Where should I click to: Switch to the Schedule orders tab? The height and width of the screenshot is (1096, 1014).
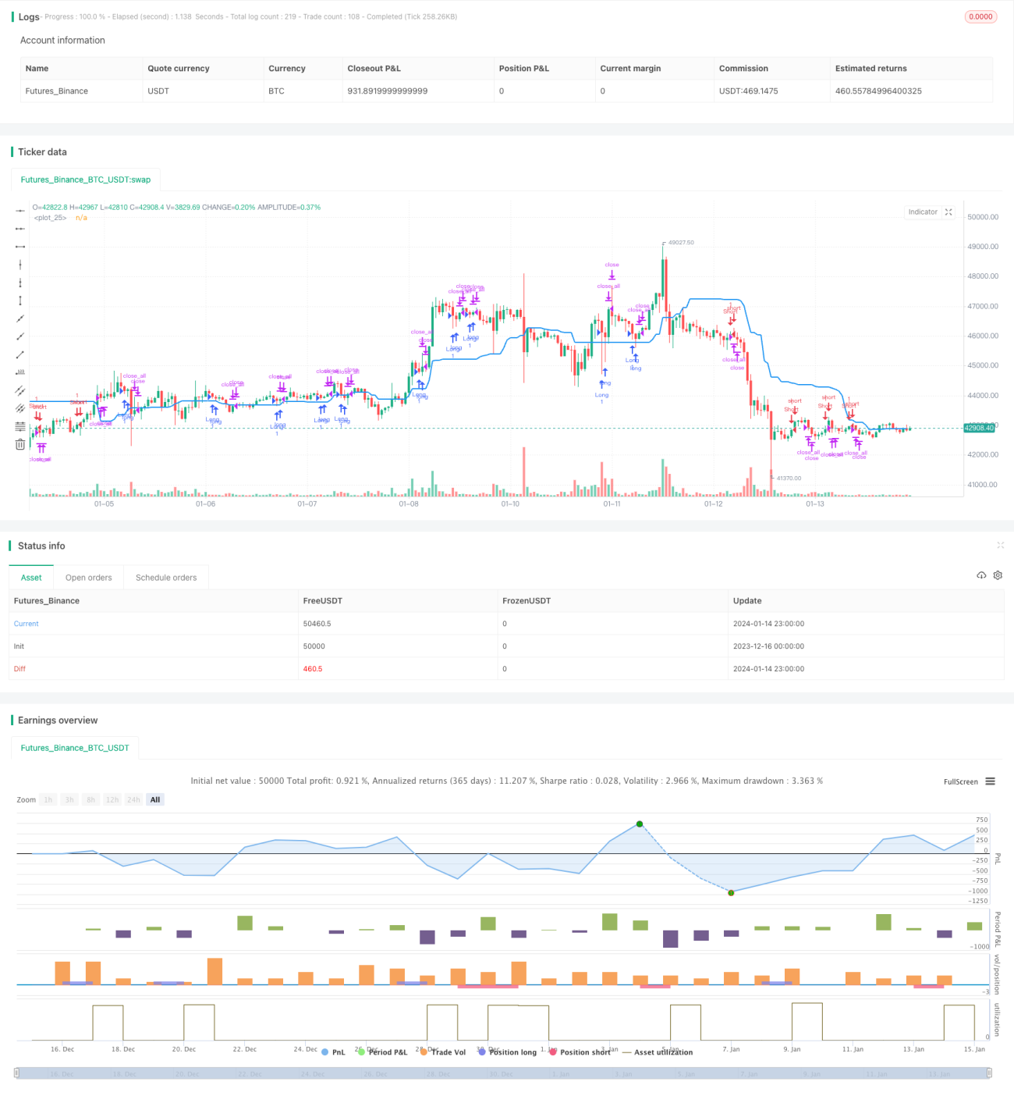point(166,578)
